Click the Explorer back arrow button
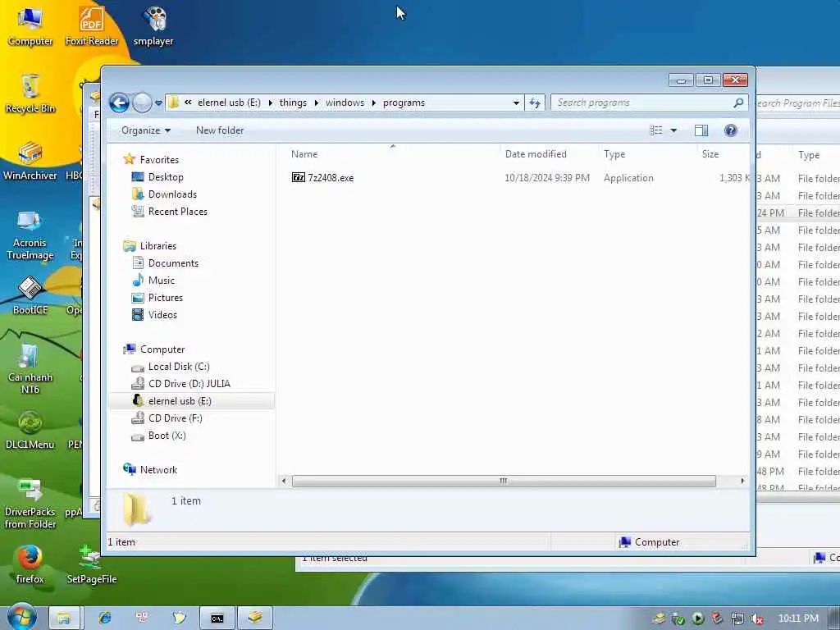 coord(119,103)
